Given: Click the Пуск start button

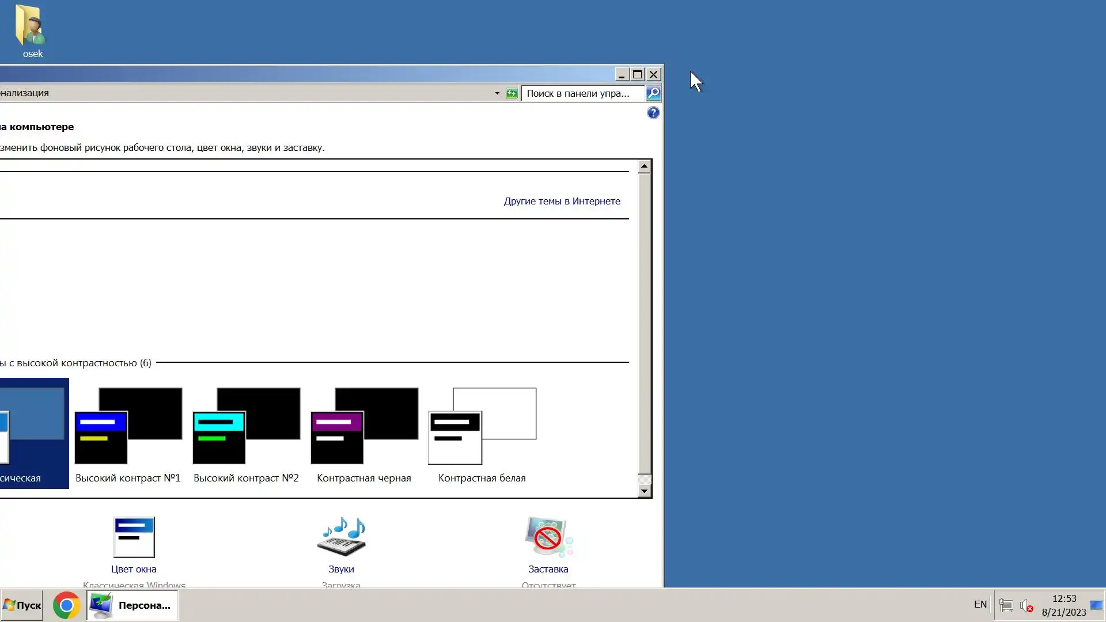Looking at the screenshot, I should tap(22, 605).
